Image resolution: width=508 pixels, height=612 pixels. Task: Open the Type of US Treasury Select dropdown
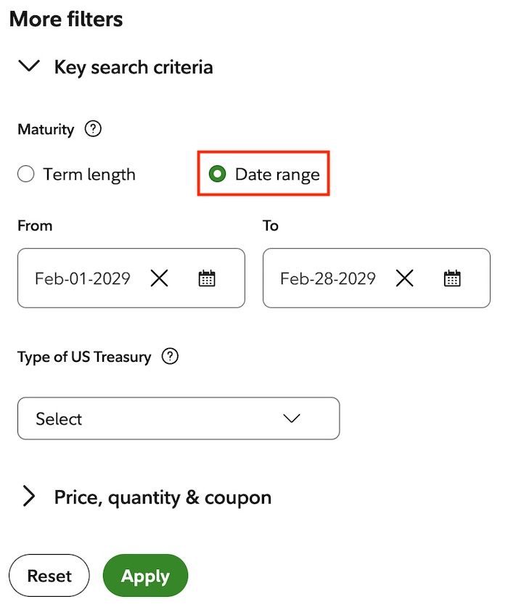tap(179, 418)
